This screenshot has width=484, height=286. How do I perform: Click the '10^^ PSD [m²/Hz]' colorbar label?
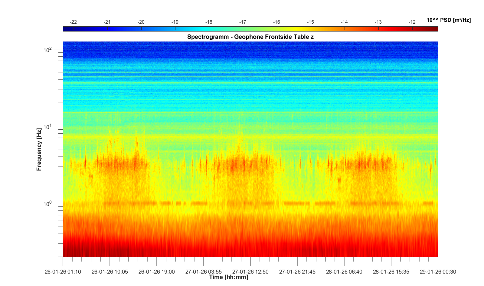point(449,20)
